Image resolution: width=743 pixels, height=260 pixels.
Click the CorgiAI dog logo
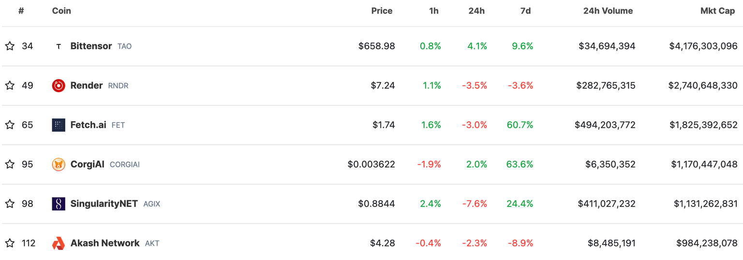59,164
